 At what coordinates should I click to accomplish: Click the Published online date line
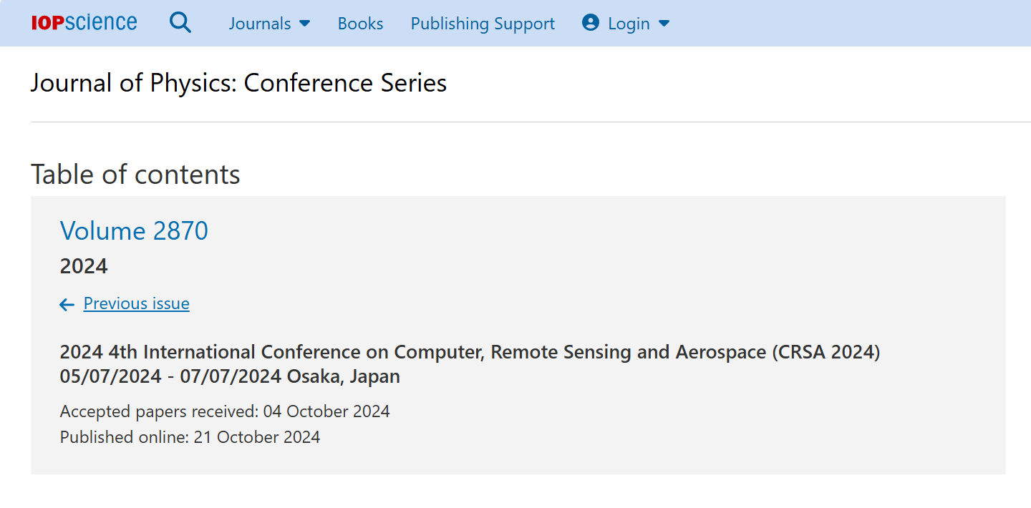click(190, 437)
